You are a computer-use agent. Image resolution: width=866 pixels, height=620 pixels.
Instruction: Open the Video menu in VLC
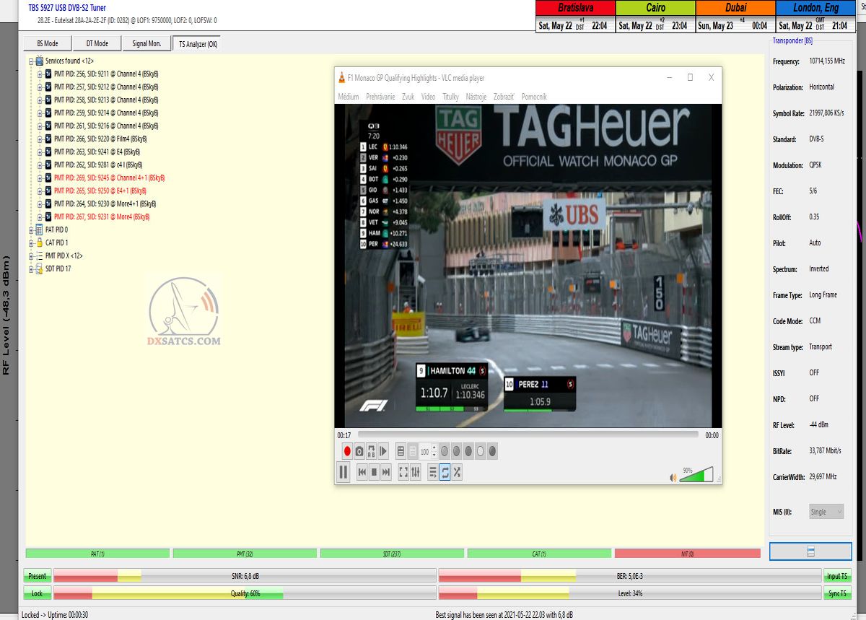point(428,97)
